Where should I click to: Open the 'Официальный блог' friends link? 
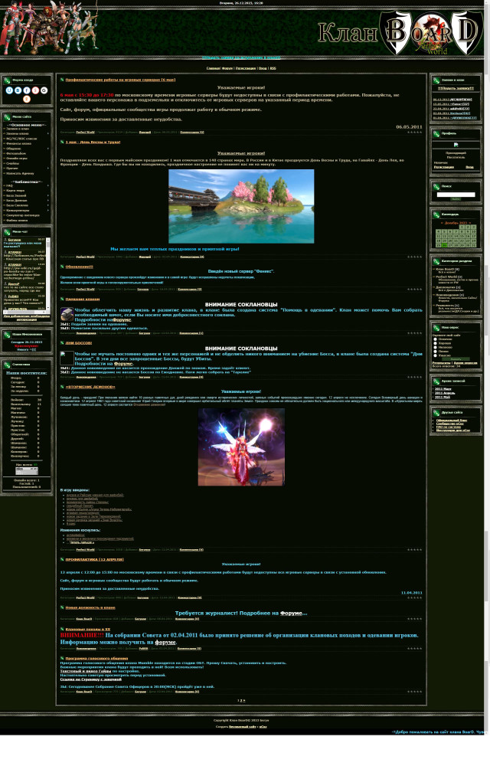coord(452,420)
